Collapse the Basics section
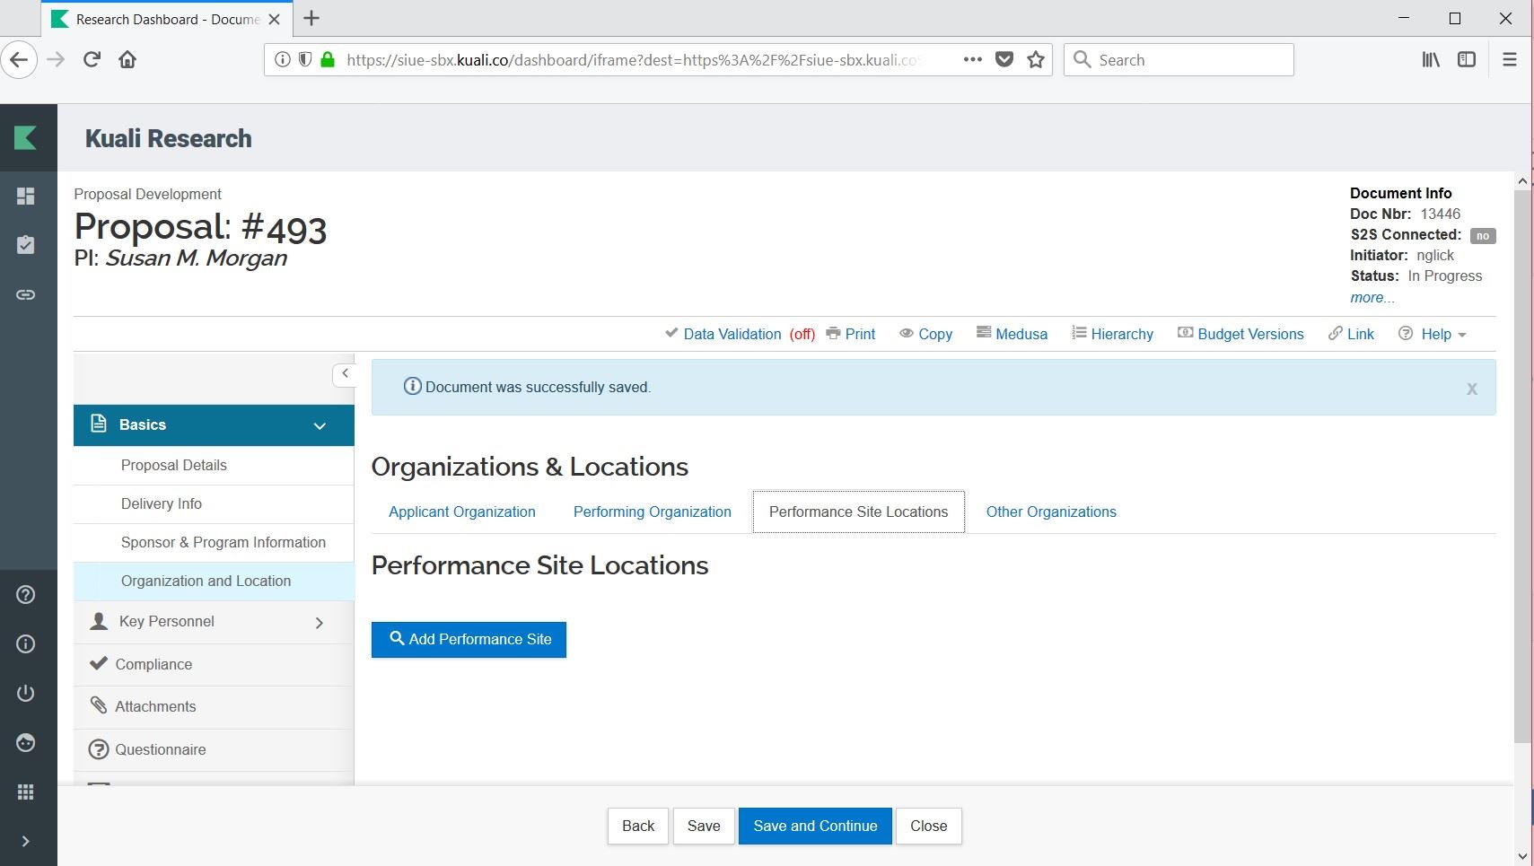 320,425
